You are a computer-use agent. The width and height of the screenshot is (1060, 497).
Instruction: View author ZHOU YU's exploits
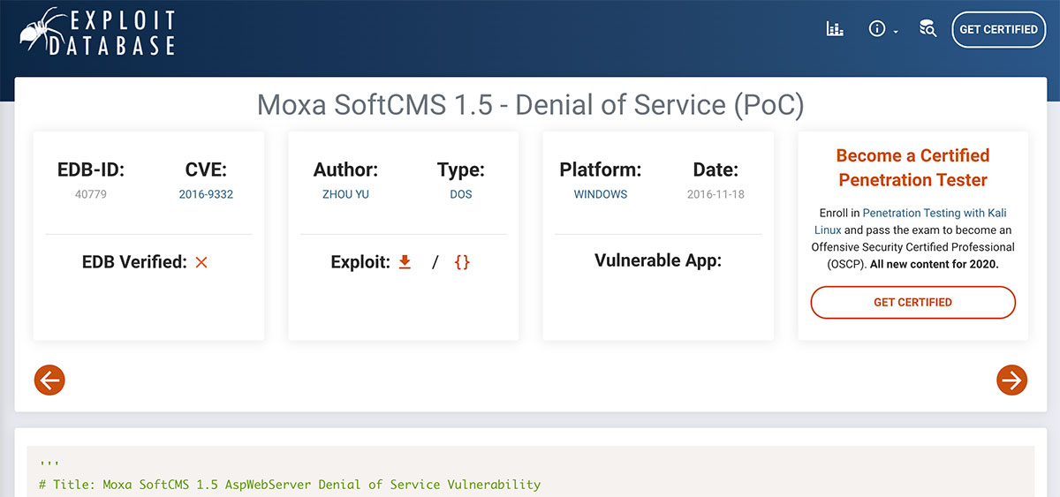click(x=345, y=194)
